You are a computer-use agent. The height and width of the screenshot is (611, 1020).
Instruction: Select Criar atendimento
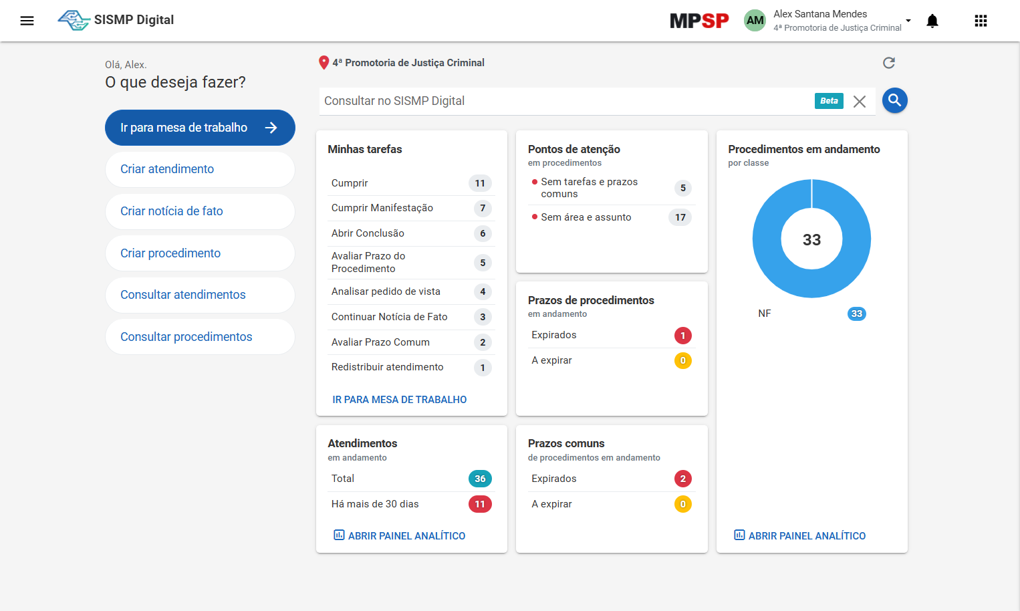(x=200, y=170)
